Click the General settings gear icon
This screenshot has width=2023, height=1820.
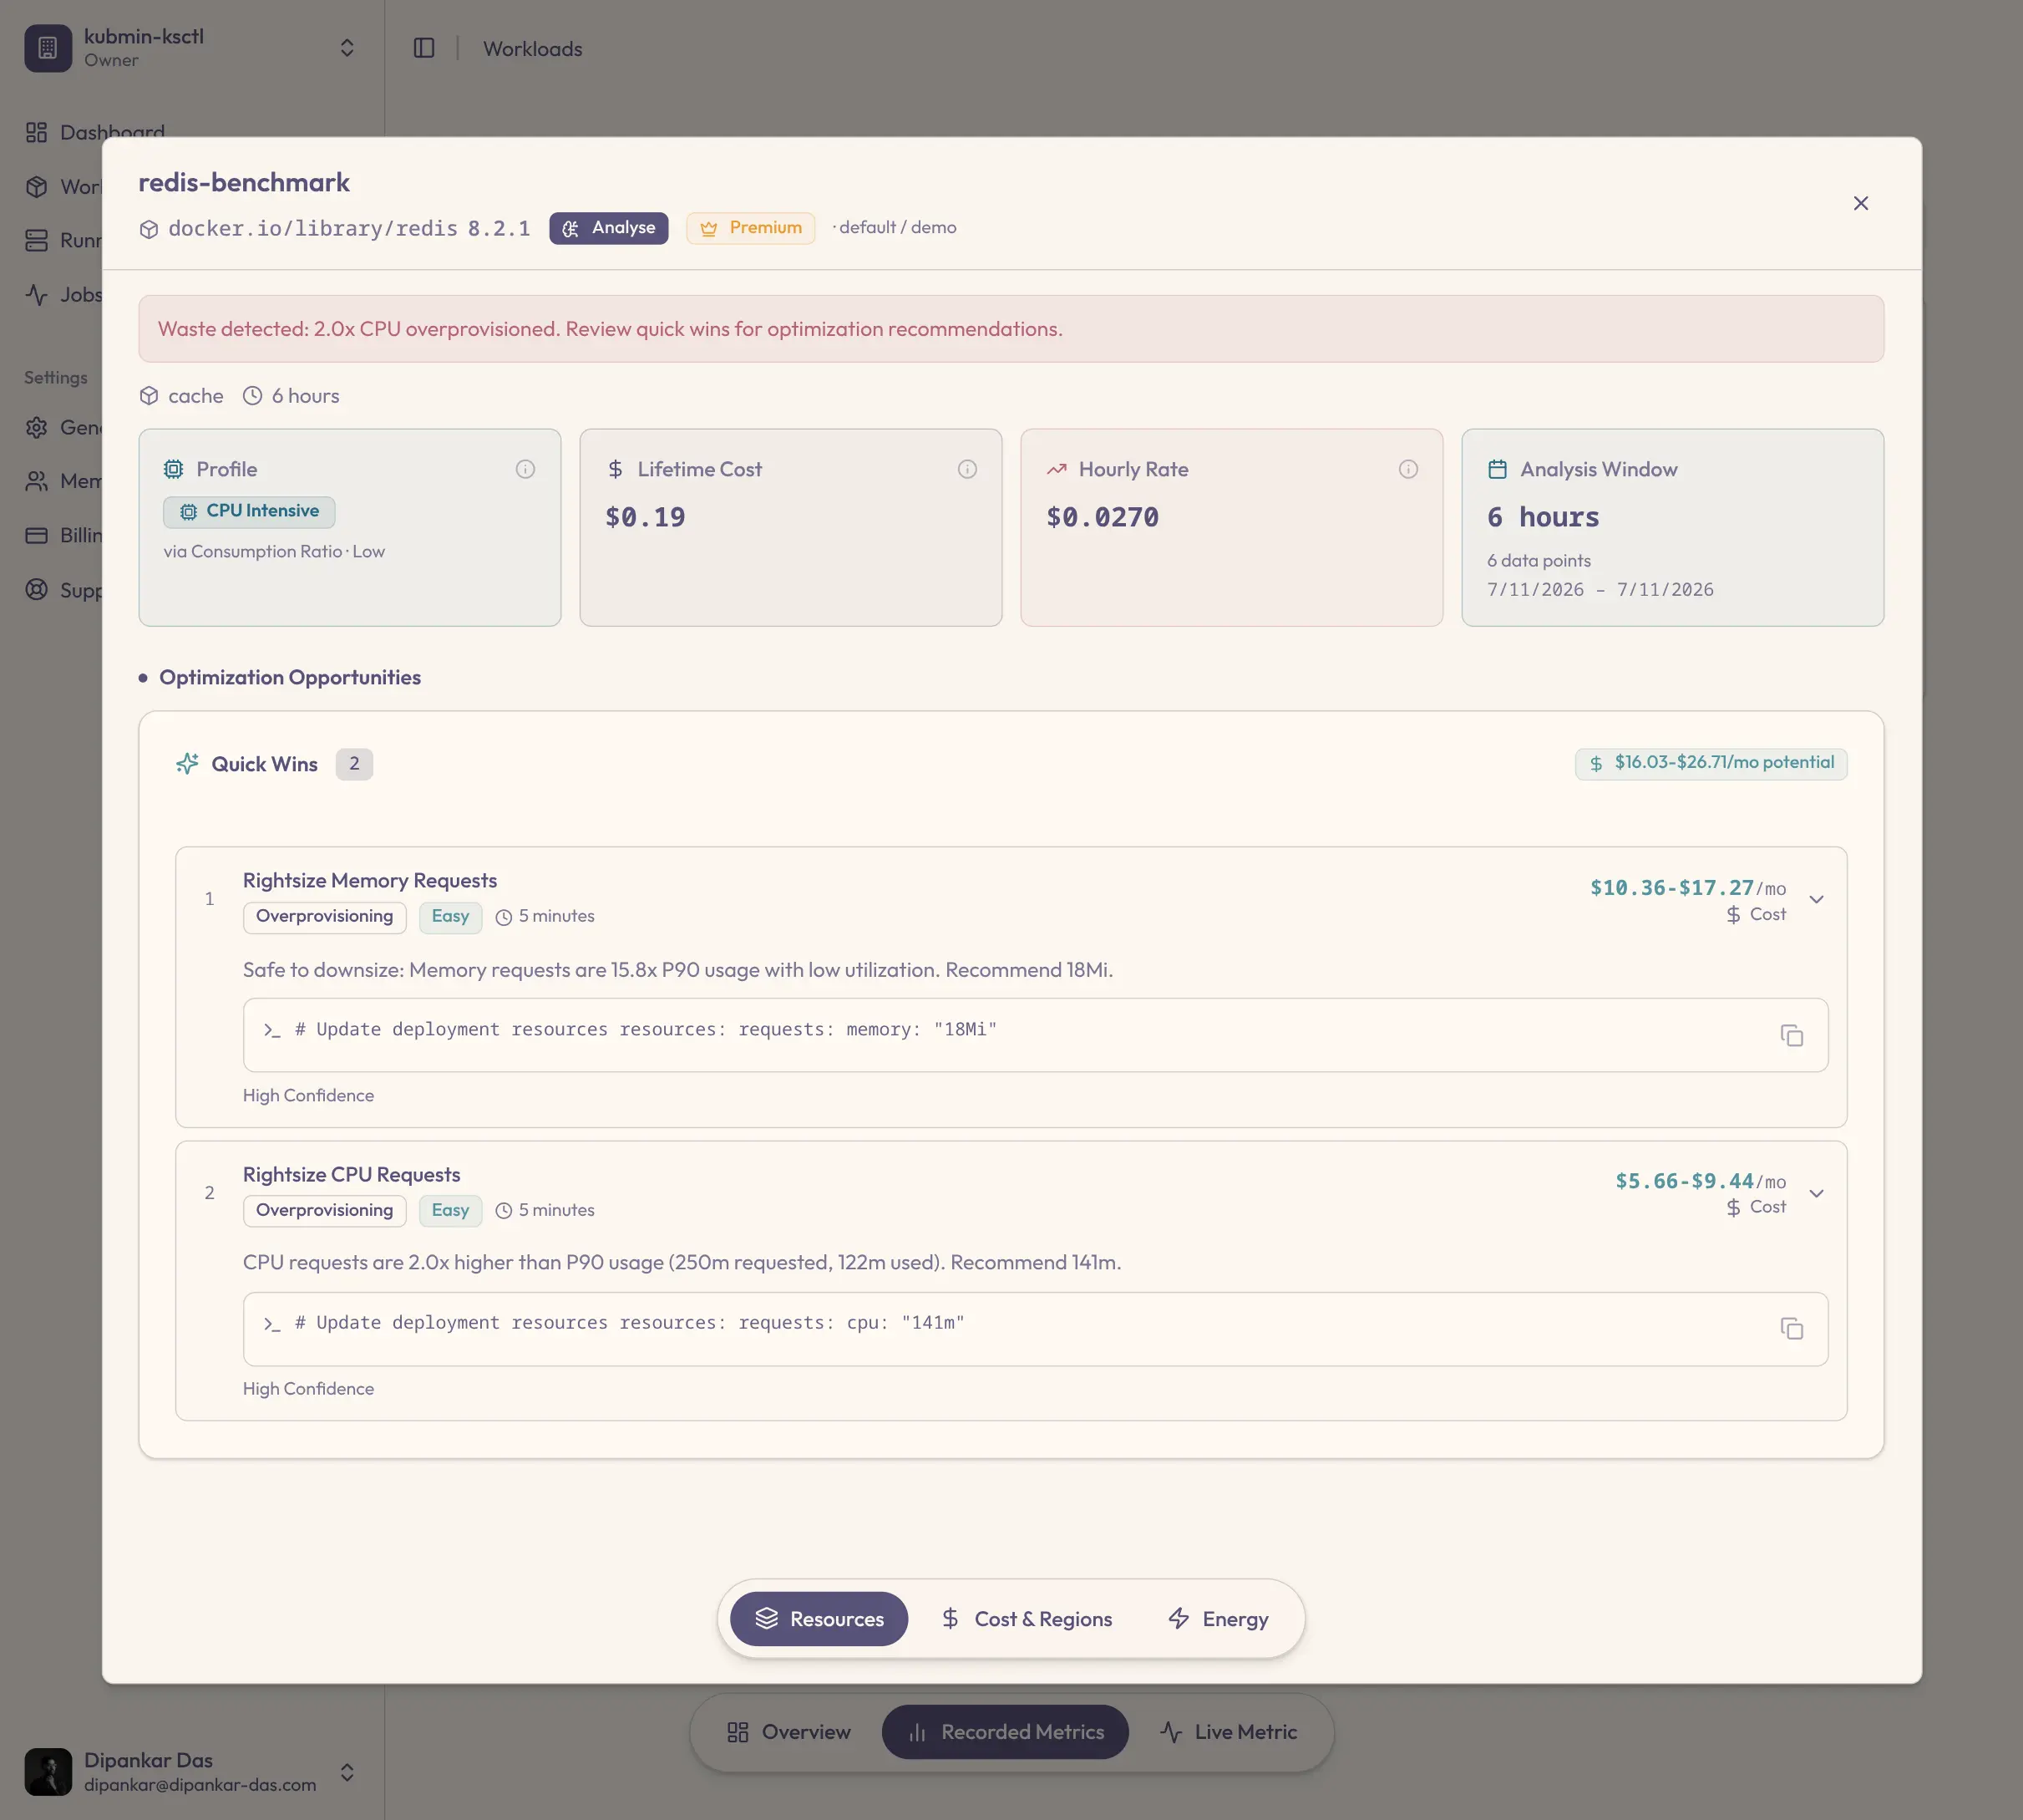point(37,428)
